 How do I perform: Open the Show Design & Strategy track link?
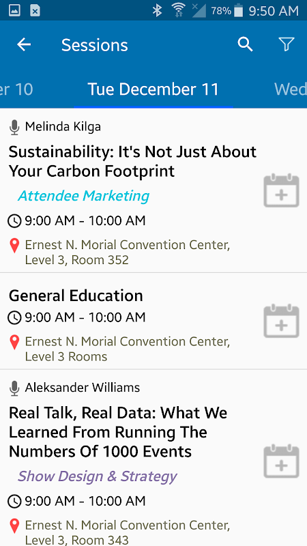98,476
